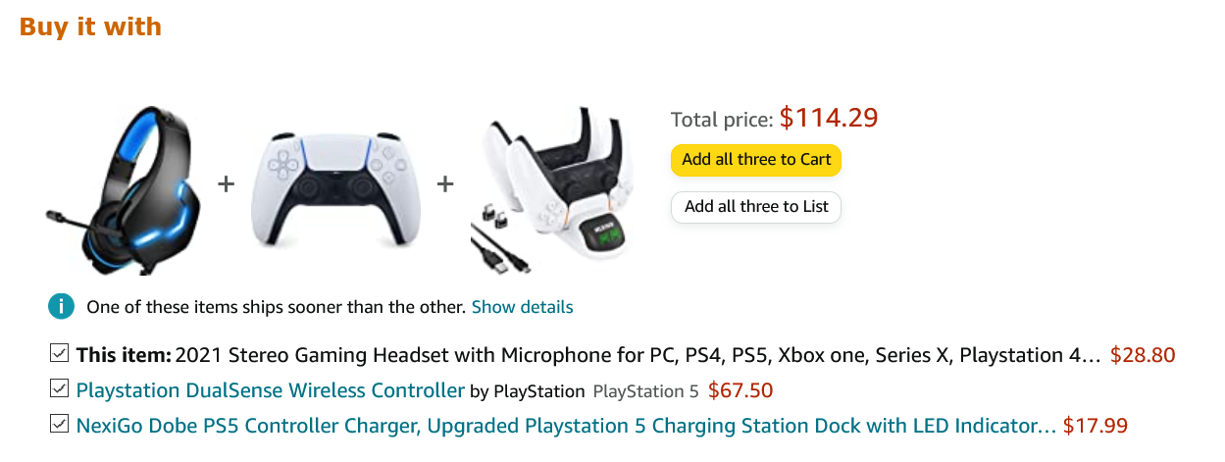1225x462 pixels.
Task: Open the NexiGo Dobe PS5 Controller Charger link
Action: [x=566, y=426]
